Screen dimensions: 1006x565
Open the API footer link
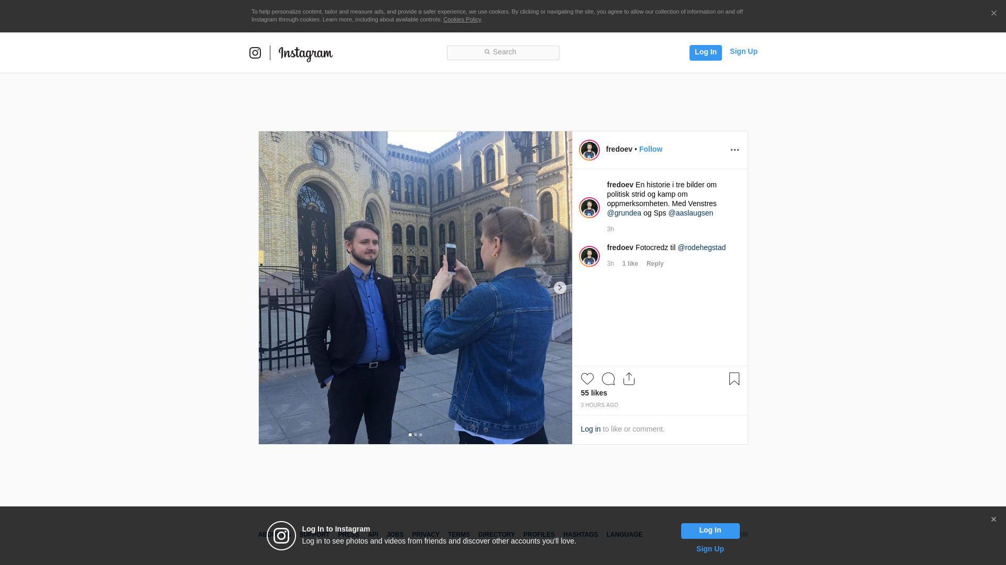click(373, 535)
